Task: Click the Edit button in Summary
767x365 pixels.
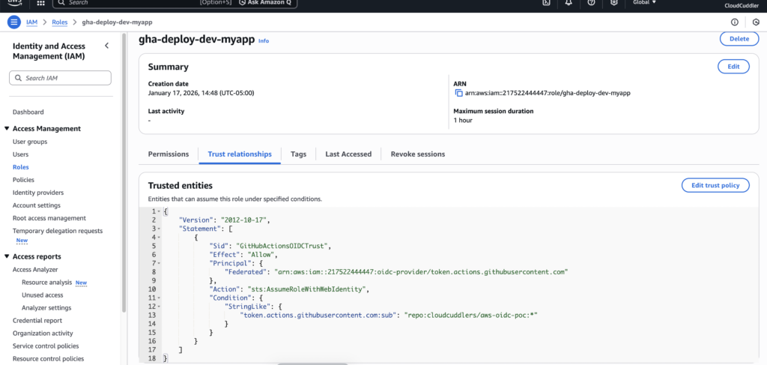Action: click(733, 67)
